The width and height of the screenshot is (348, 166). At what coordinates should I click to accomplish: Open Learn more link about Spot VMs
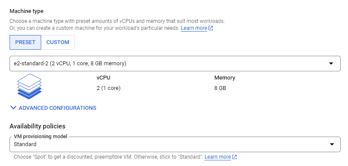tap(218, 157)
